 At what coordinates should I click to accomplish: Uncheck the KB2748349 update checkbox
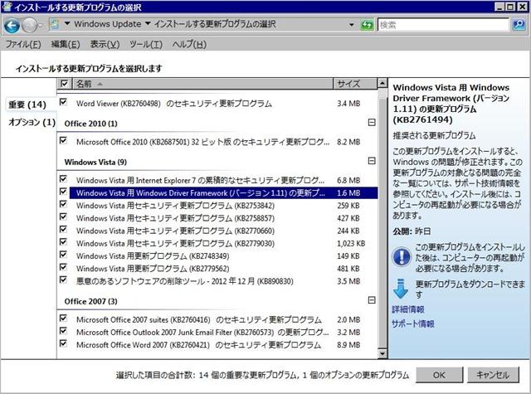(63, 255)
